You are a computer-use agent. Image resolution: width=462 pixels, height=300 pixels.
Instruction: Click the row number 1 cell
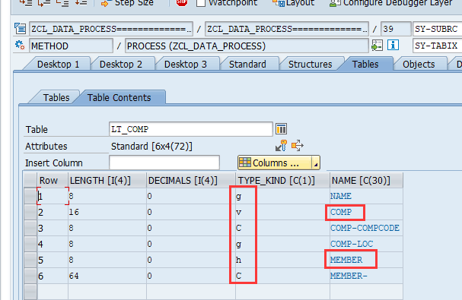coord(53,196)
